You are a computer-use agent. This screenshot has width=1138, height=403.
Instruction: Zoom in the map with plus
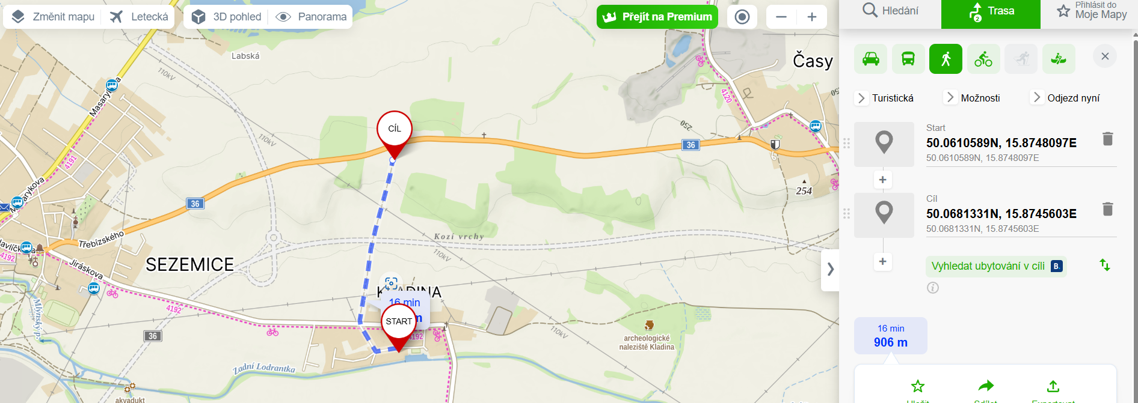point(812,17)
